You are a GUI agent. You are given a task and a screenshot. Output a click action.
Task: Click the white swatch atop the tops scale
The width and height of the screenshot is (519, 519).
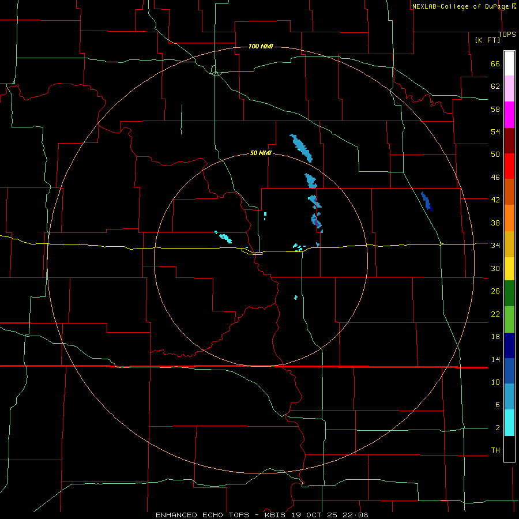coord(509,63)
